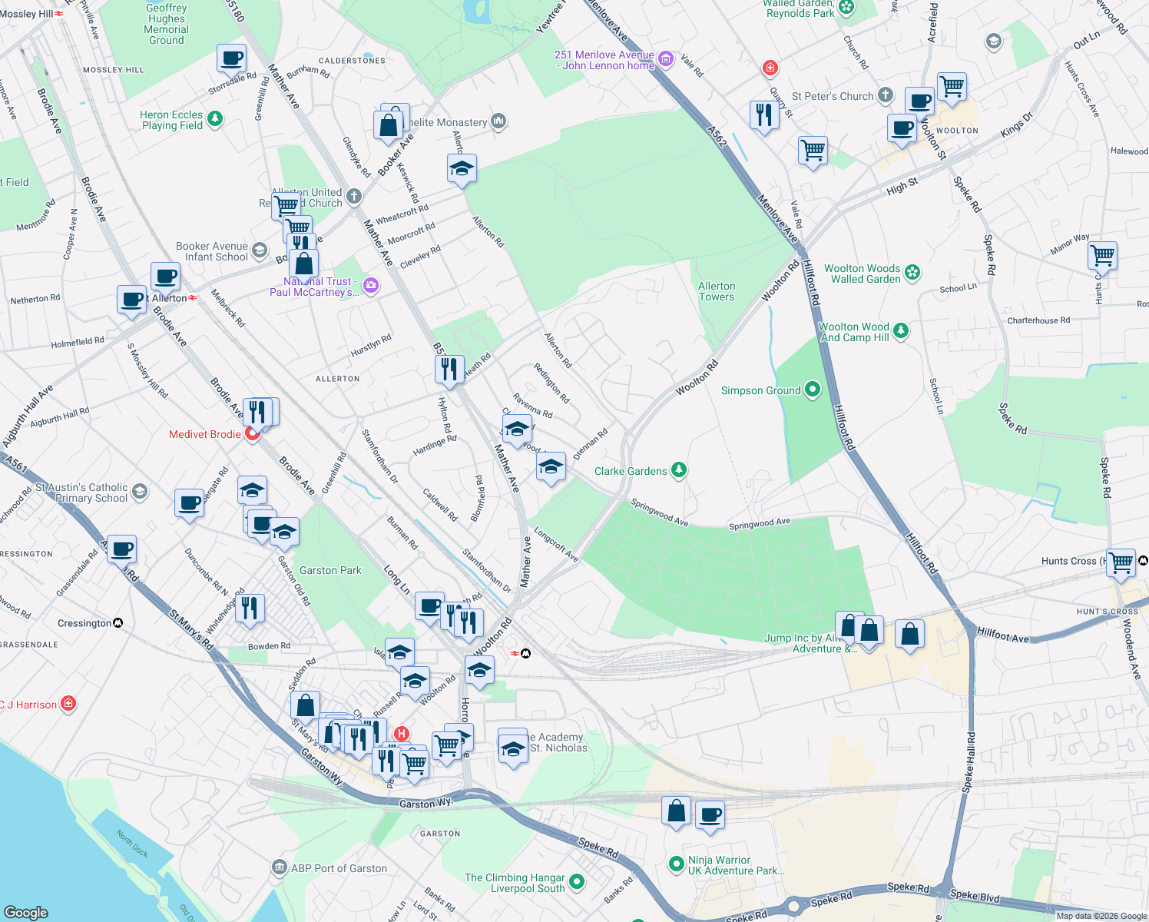Click the Clarke Gardens park pin

(678, 470)
